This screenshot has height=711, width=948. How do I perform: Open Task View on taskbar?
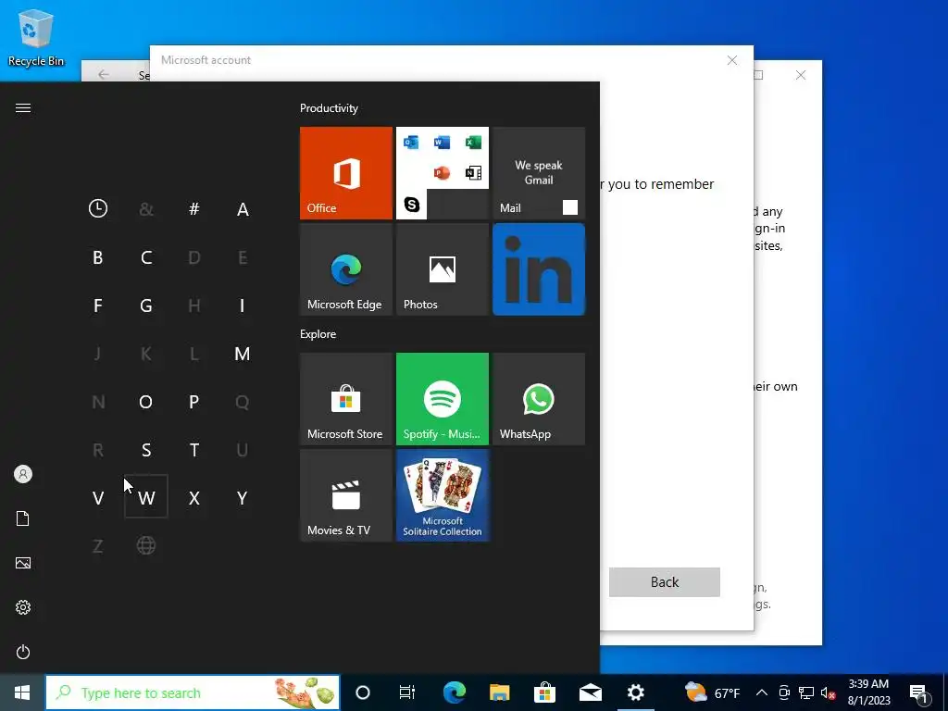(x=407, y=692)
